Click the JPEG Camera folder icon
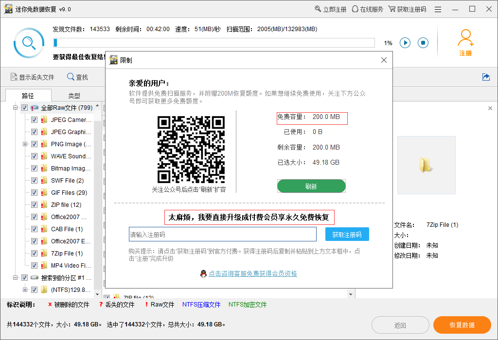This screenshot has width=498, height=340. pos(44,119)
